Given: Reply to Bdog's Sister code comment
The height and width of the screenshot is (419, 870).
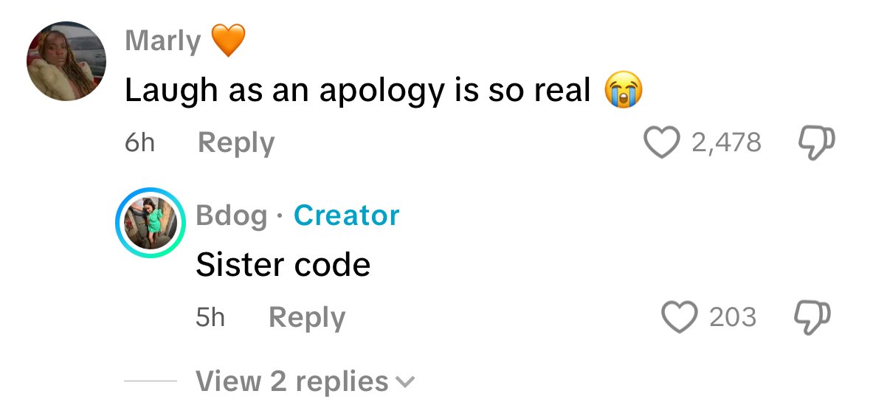Looking at the screenshot, I should 307,317.
